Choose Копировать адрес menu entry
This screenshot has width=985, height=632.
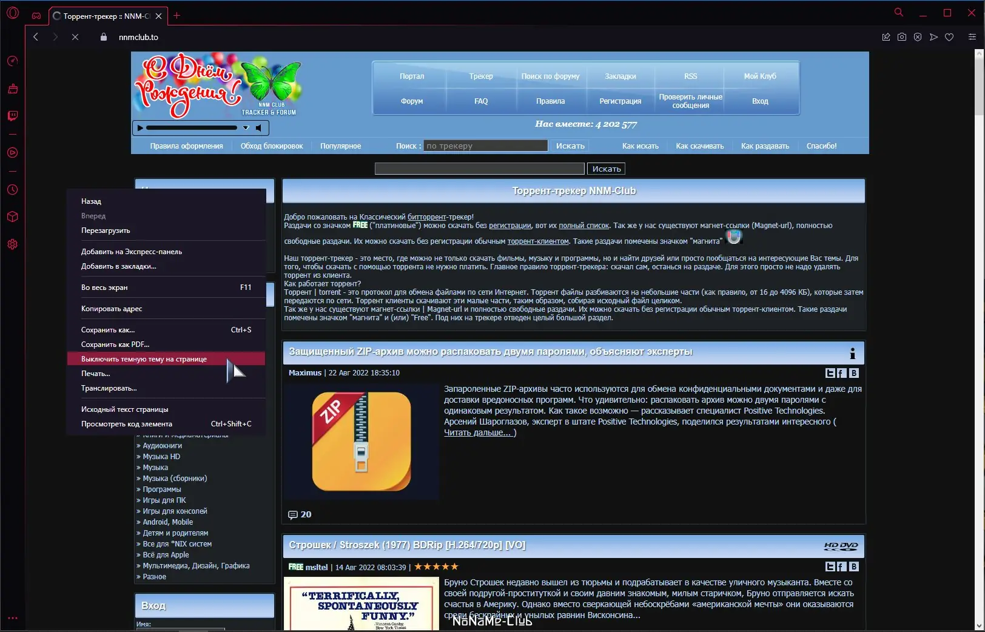coord(166,309)
